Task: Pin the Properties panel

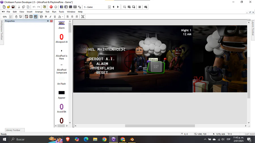Action: 48,21
